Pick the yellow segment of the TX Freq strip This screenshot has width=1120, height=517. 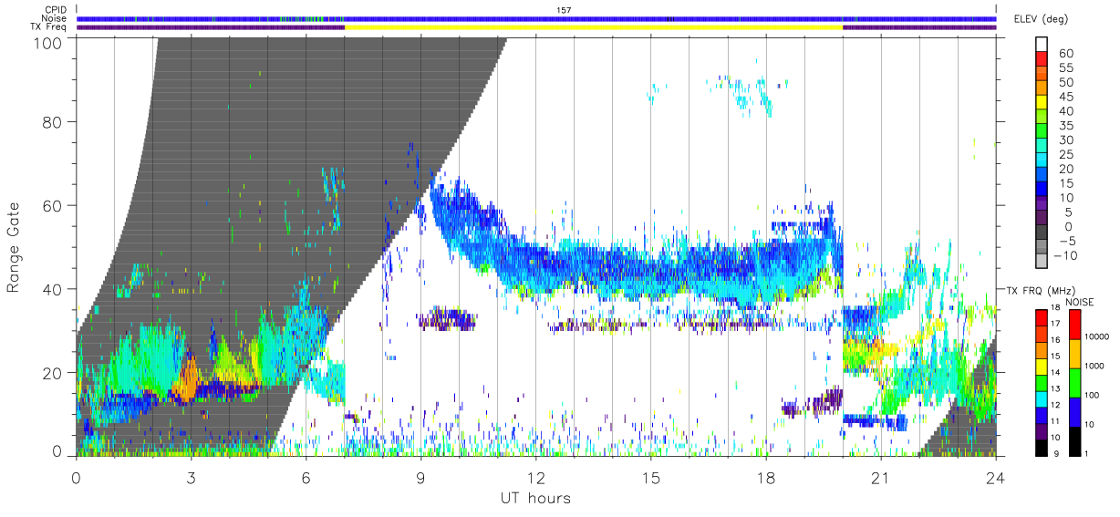click(x=593, y=27)
